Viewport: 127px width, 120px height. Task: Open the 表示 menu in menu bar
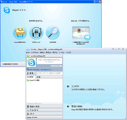55,53
